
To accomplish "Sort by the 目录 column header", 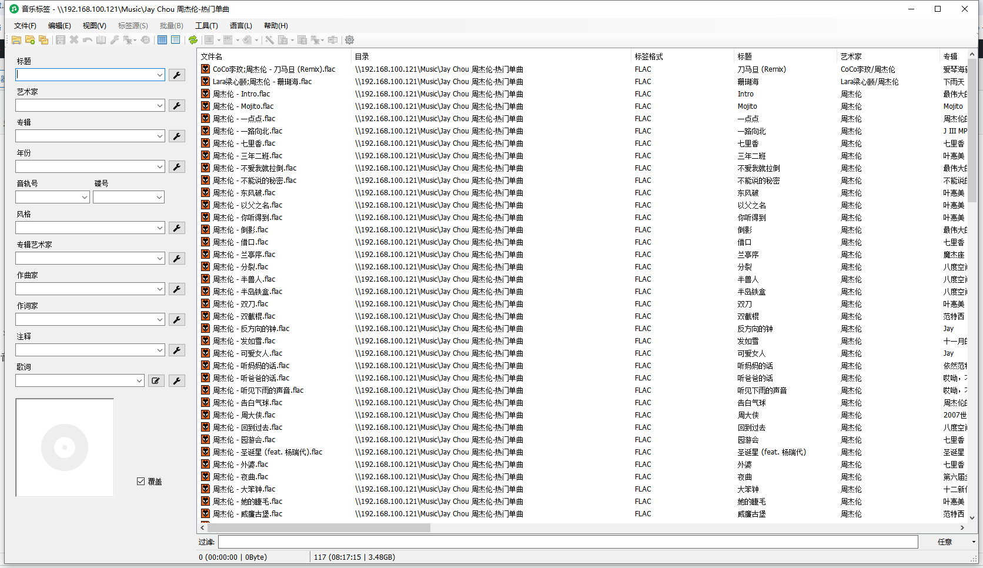I will click(491, 56).
